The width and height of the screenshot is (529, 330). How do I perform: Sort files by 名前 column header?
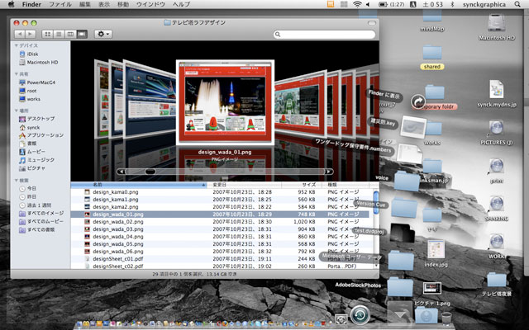pos(139,185)
